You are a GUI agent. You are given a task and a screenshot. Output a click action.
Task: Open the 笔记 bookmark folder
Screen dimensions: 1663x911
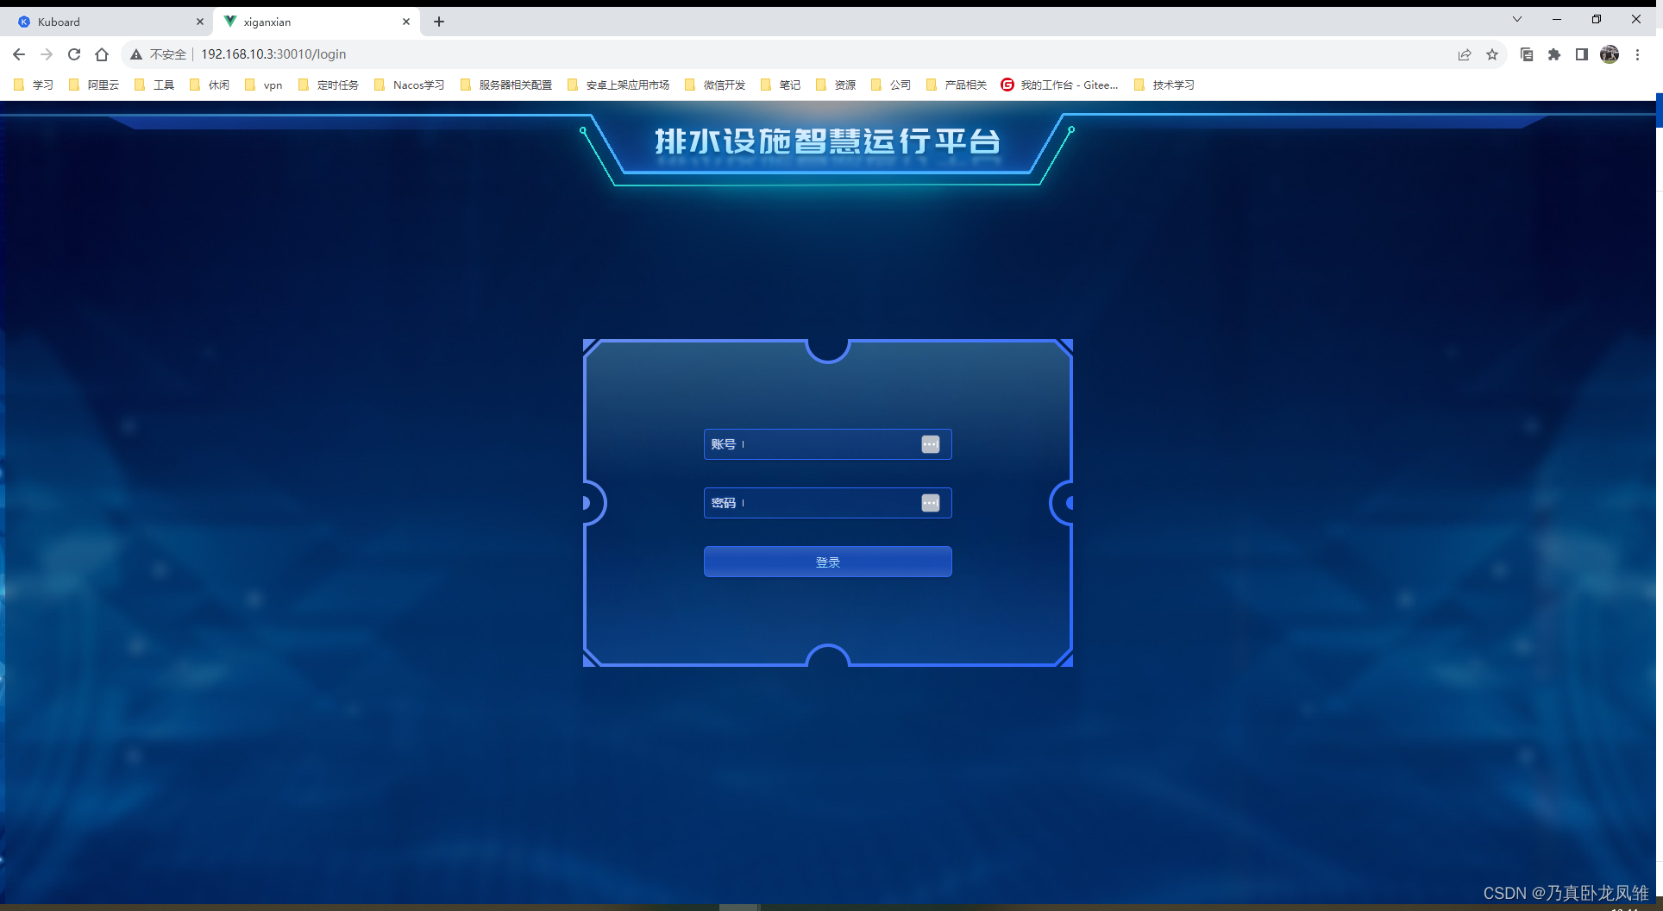coord(781,85)
